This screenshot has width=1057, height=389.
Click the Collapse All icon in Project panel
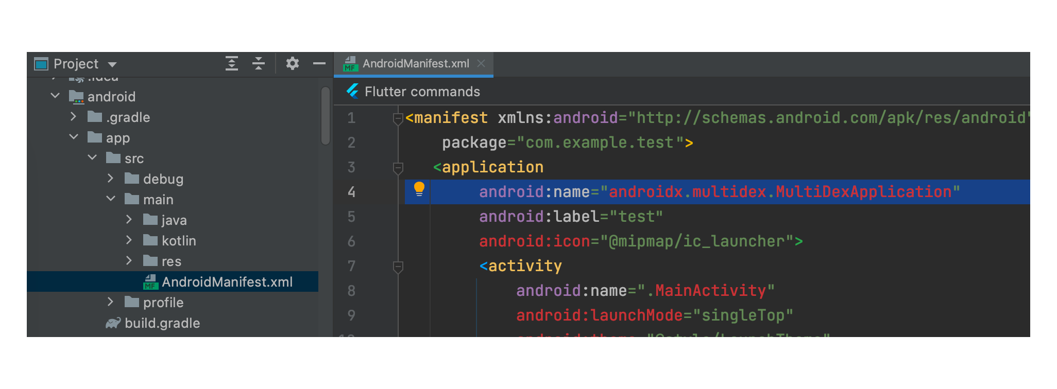click(x=259, y=63)
